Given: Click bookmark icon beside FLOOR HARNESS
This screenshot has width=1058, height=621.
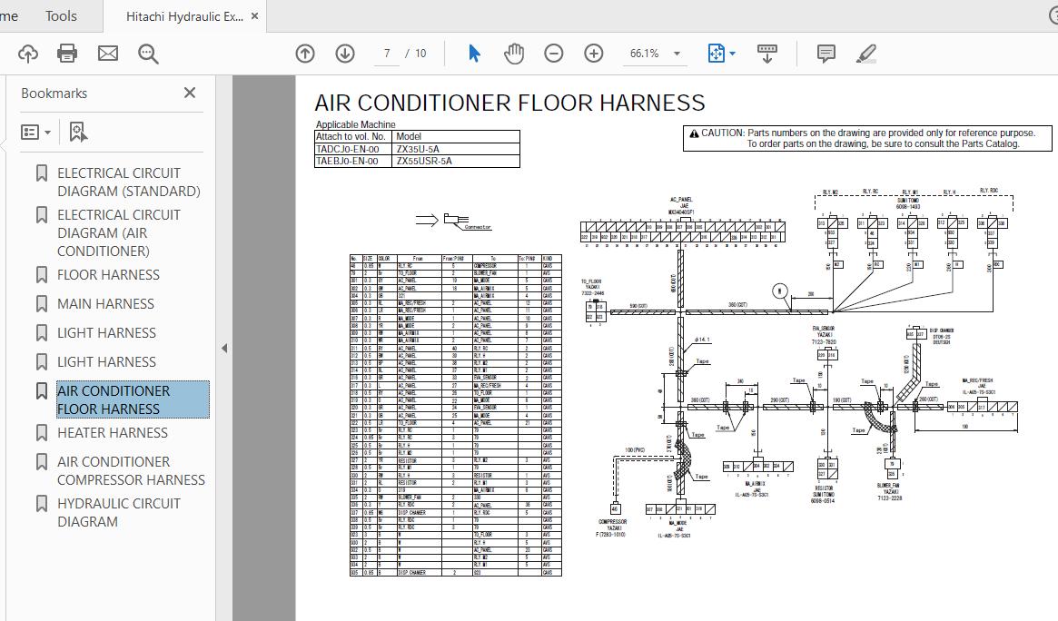Looking at the screenshot, I should pyautogui.click(x=41, y=275).
